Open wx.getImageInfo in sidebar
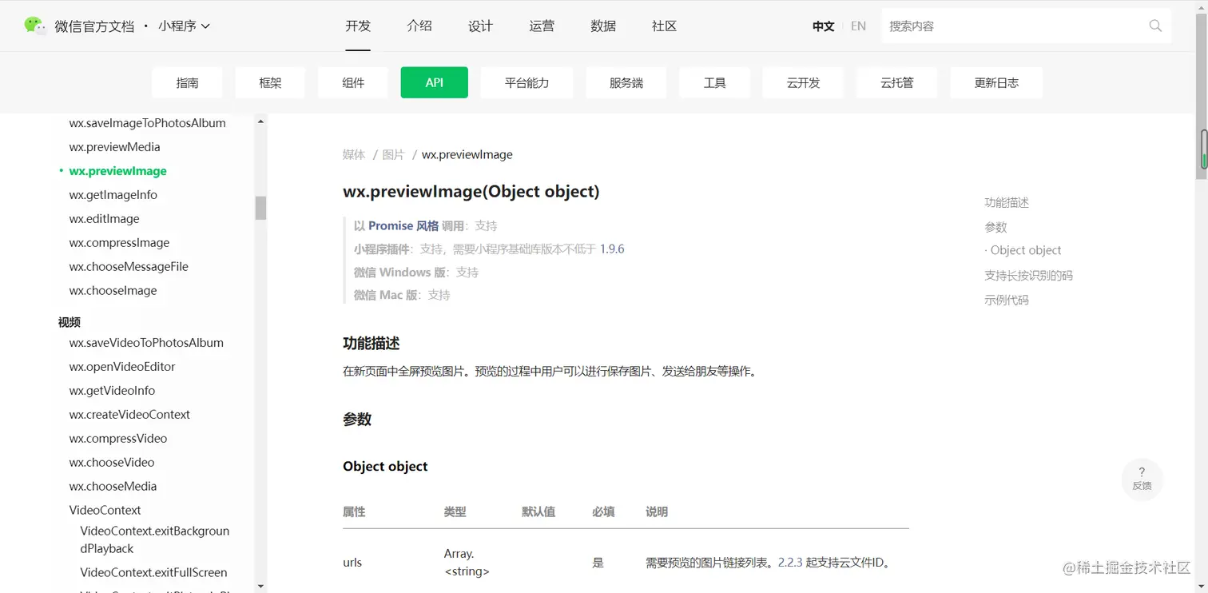The height and width of the screenshot is (593, 1208). click(x=113, y=195)
